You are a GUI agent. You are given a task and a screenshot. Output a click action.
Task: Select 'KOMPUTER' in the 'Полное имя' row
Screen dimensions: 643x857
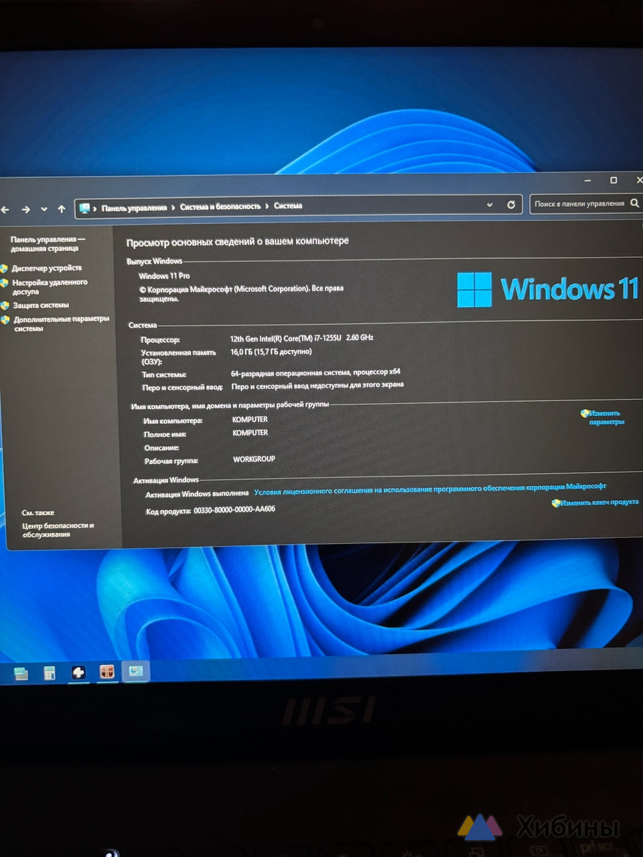pos(251,433)
